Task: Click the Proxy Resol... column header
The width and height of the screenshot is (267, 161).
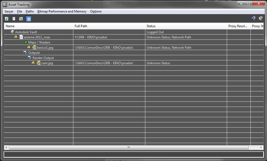Action: [238, 26]
